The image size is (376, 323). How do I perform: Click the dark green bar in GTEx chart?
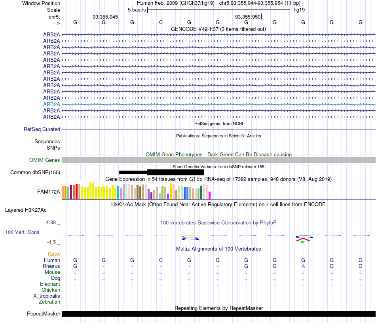tap(201, 192)
